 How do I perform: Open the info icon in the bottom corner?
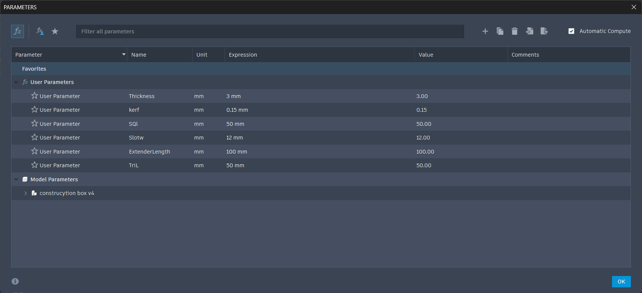15,281
